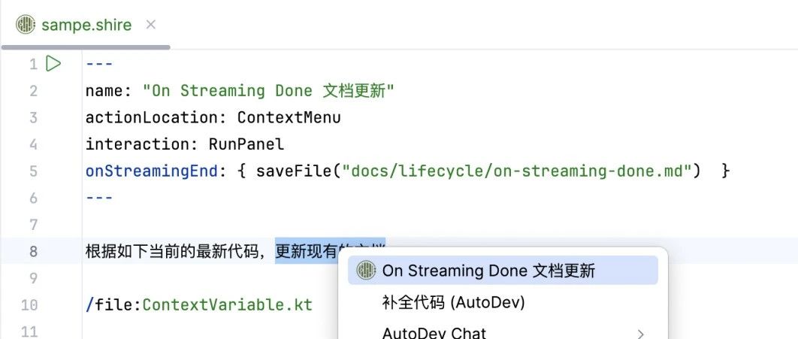Viewport: 798px width, 339px height.
Task: Open AutoDev Chat menu item
Action: 434,333
